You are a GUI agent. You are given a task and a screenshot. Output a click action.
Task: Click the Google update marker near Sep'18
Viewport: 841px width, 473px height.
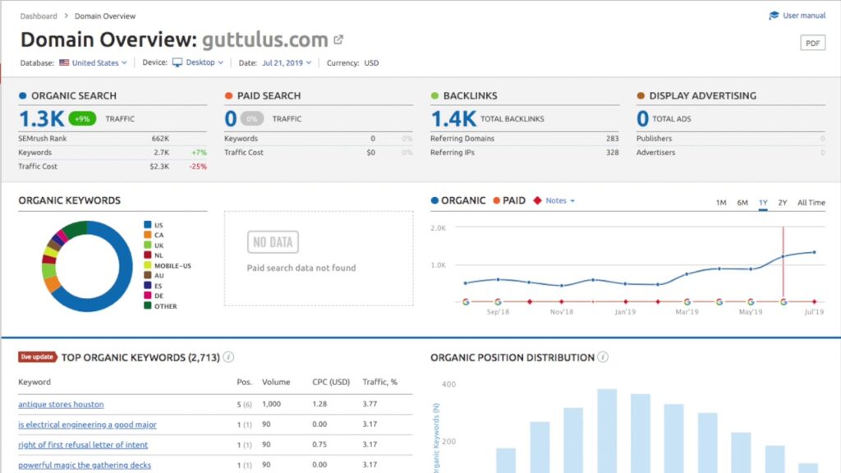pos(498,302)
